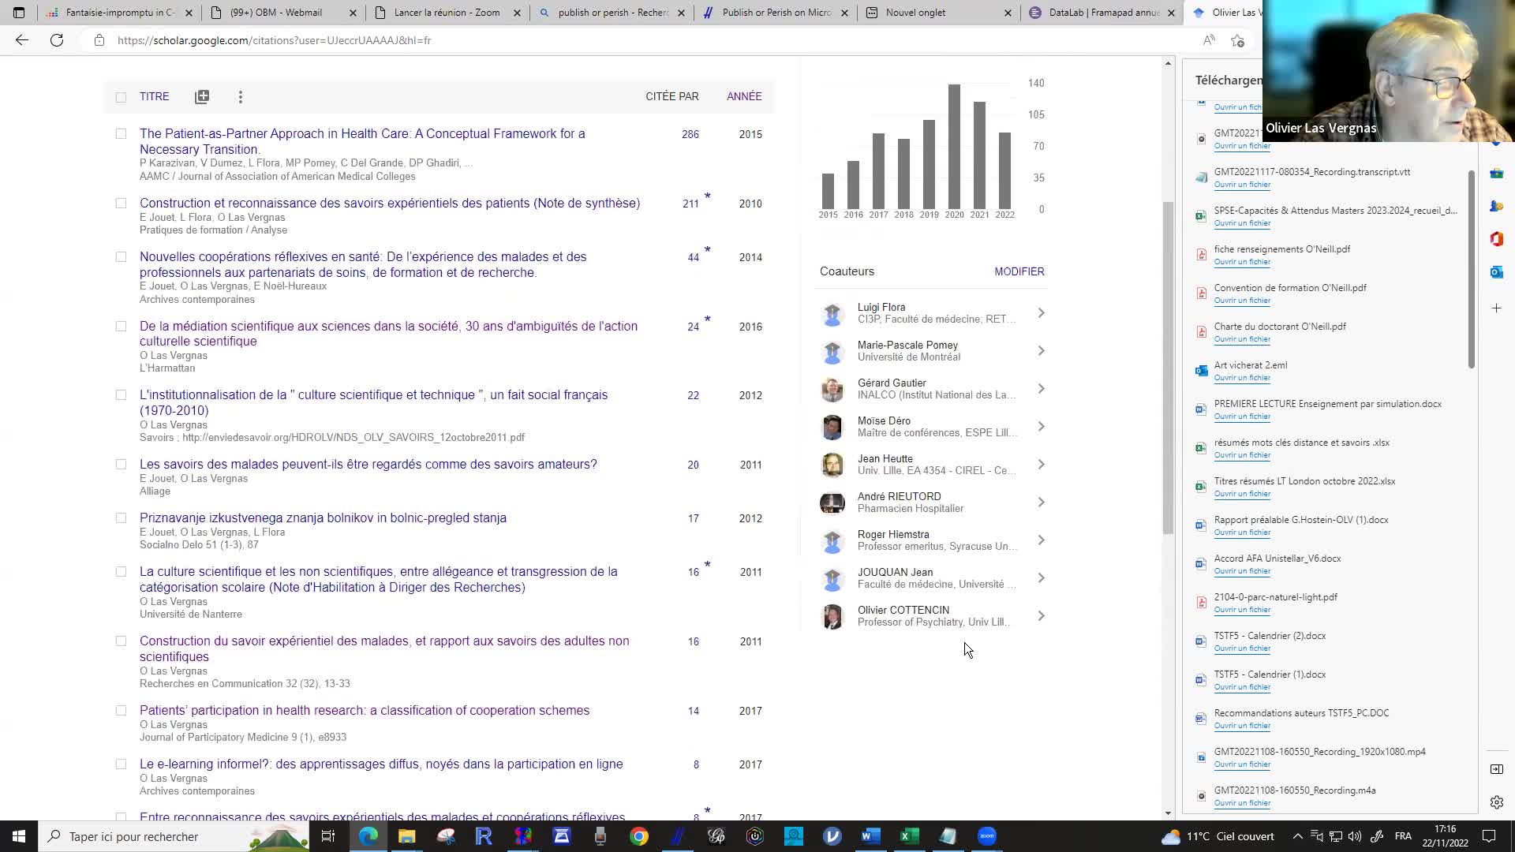1515x852 pixels.
Task: Switch to the Lancer la réunion Zoom tab
Action: point(447,13)
